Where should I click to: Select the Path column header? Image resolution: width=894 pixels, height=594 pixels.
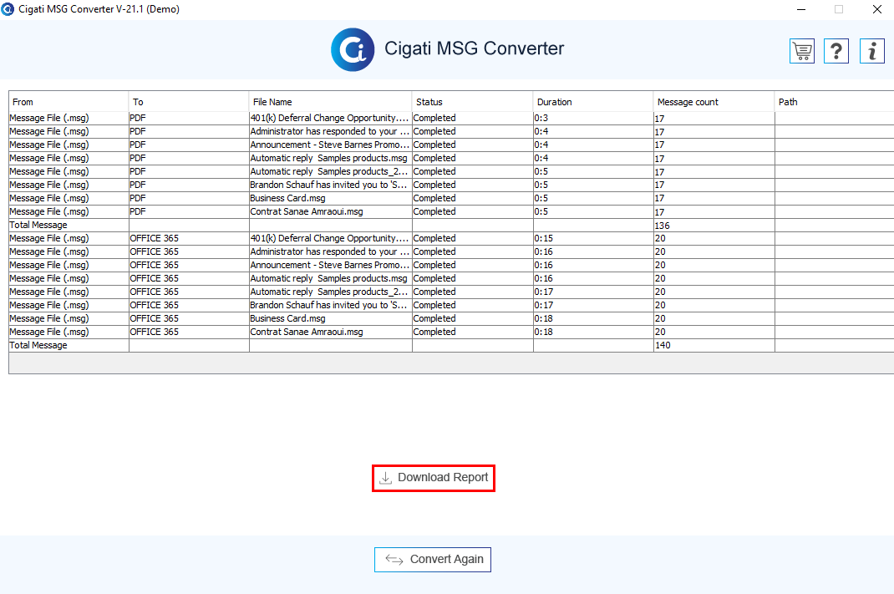point(834,102)
